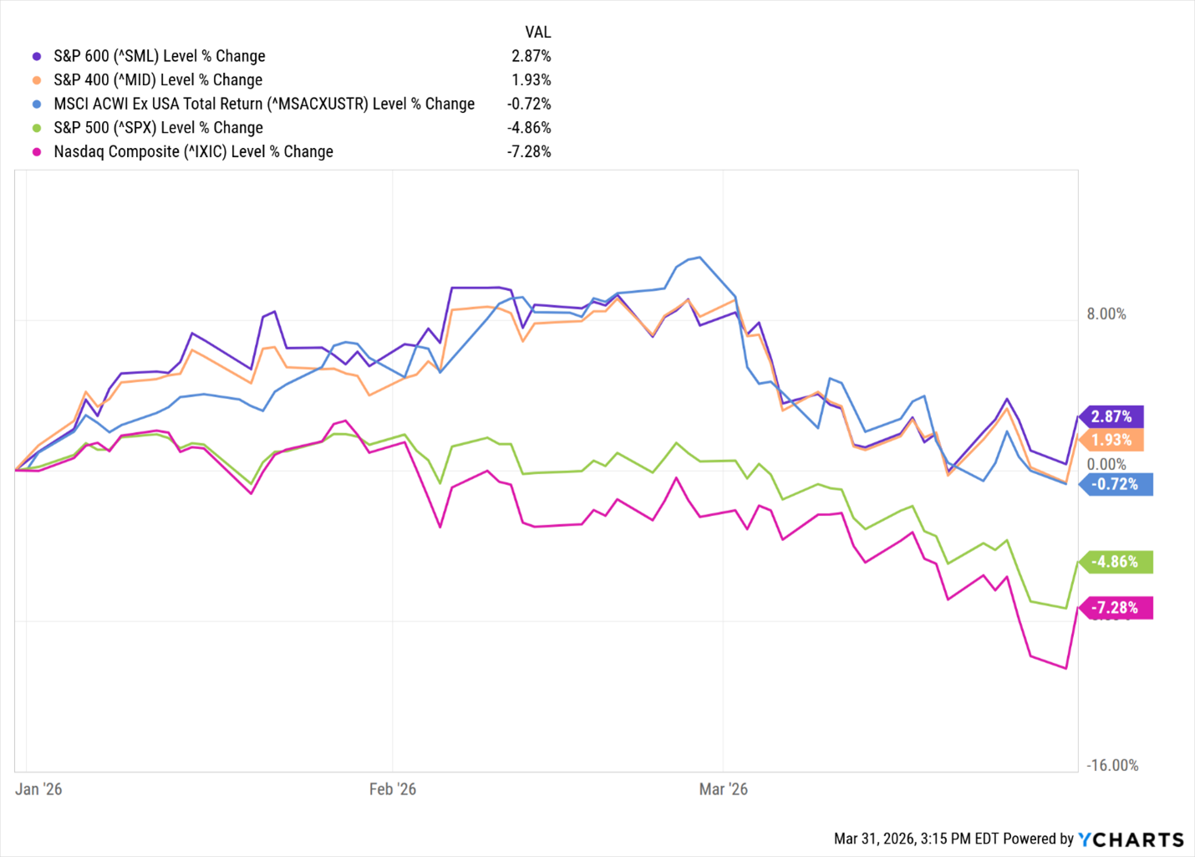Viewport: 1195px width, 857px height.
Task: Click the orange S&P 400 legend dot
Action: [x=37, y=80]
